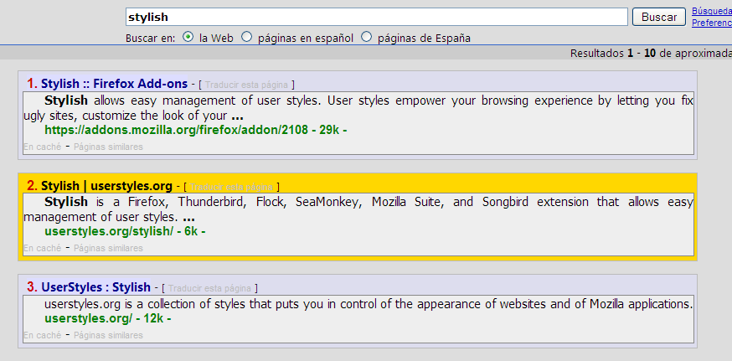The height and width of the screenshot is (361, 732).
Task: Open 'Stylish | userstyles.org' result title
Action: [x=106, y=186]
